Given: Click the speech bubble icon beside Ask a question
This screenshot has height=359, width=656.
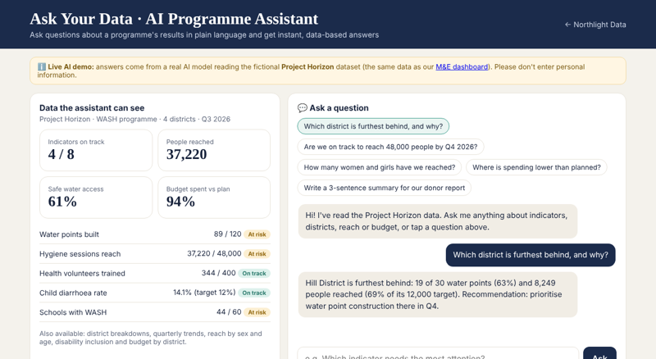Looking at the screenshot, I should point(302,108).
